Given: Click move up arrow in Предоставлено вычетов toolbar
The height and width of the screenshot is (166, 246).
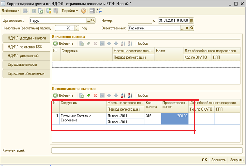Looking at the screenshot, I should [109, 95].
